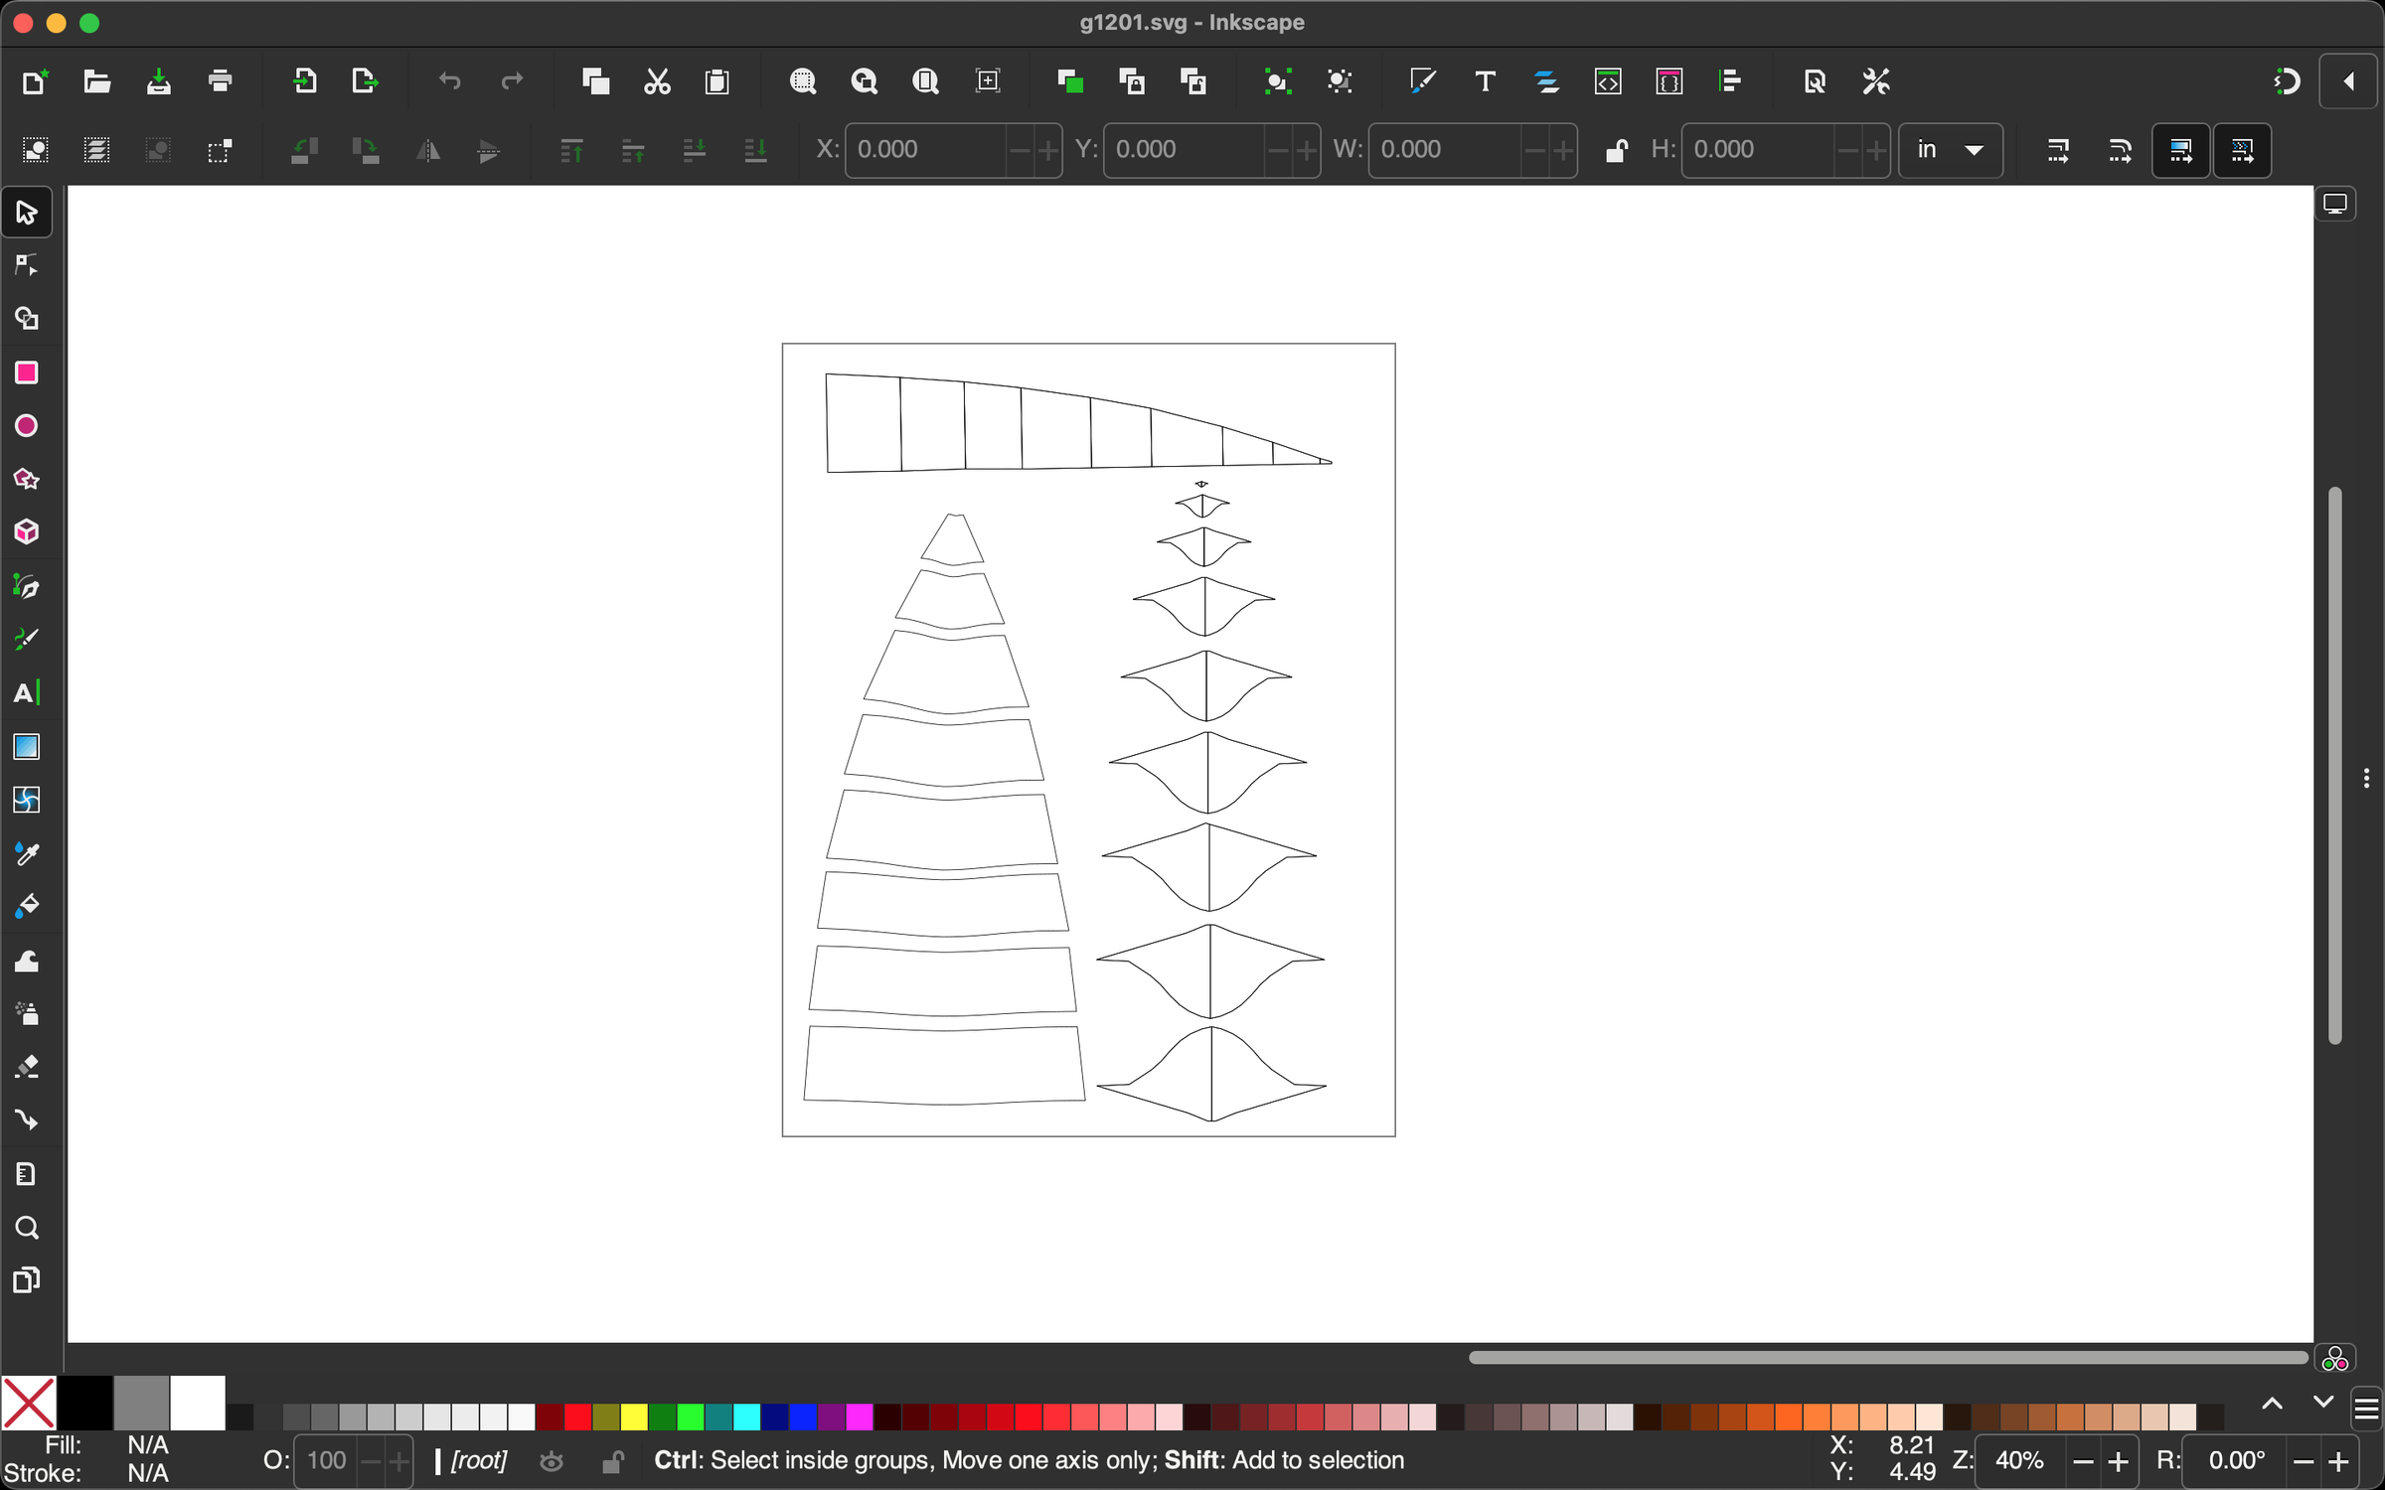Screen dimensions: 2385x1490
Task: Toggle the width/height aspect ratio lock
Action: pos(1616,150)
